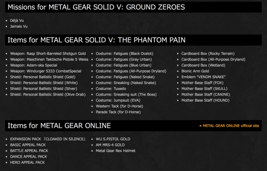Click Costume: Sneaking suit (The Boss)
This screenshot has height=171, width=267.
coord(126,94)
